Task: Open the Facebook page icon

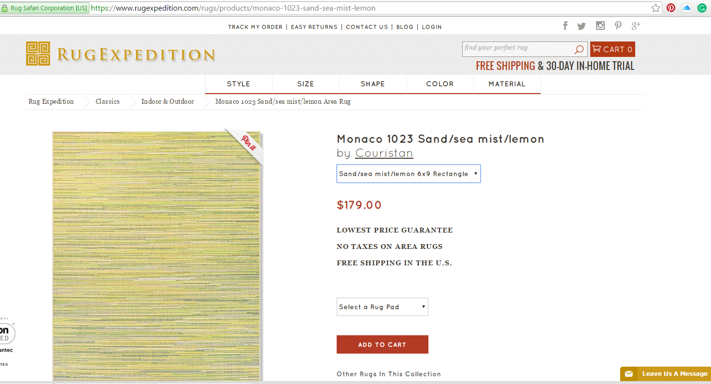Action: [x=565, y=26]
